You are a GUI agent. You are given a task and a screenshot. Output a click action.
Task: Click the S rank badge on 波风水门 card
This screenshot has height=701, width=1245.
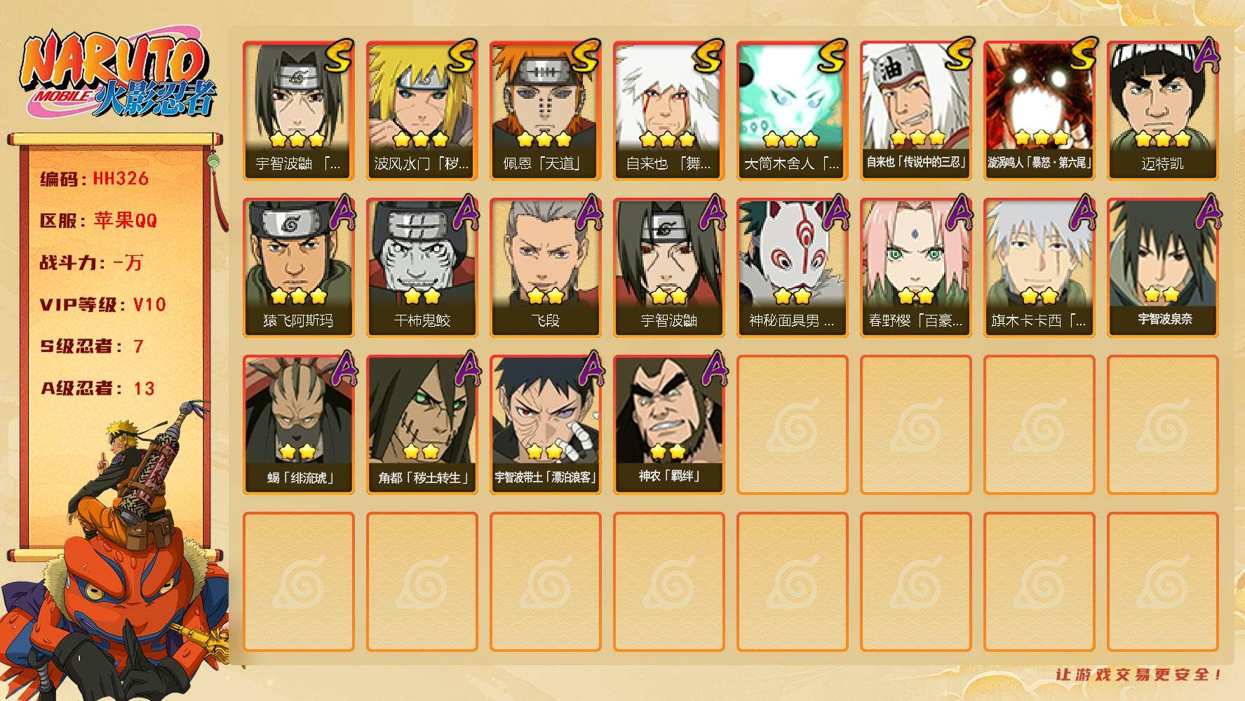(x=460, y=56)
